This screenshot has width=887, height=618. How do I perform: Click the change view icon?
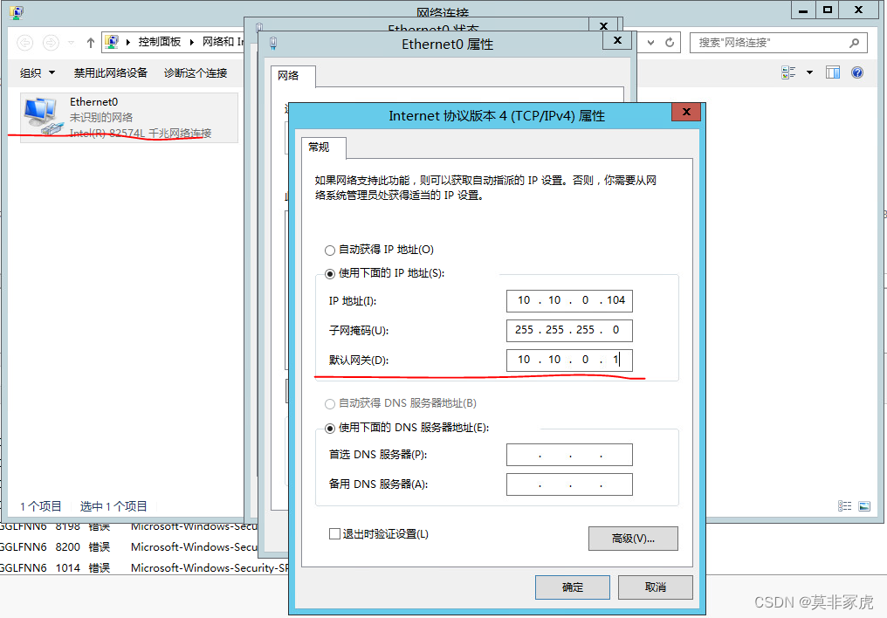[788, 72]
